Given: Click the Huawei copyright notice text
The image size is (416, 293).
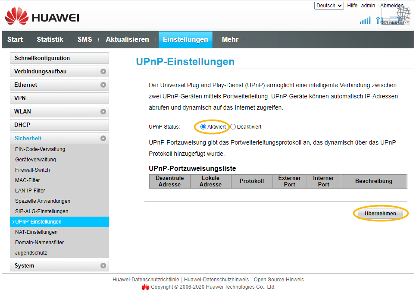Looking at the screenshot, I should (213, 287).
